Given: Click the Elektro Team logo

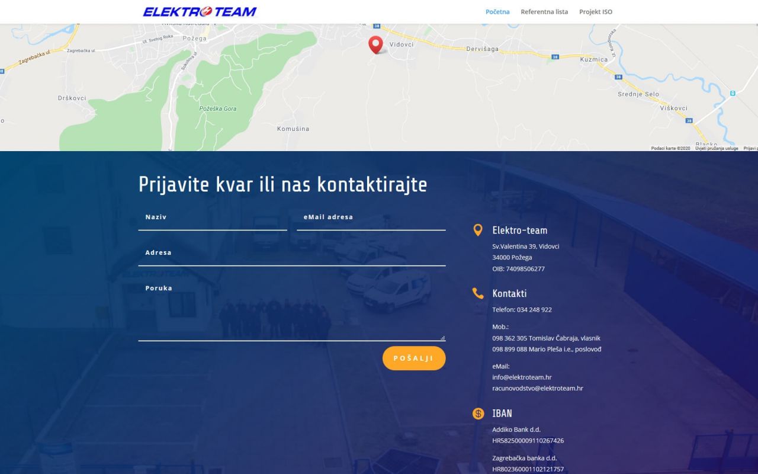Looking at the screenshot, I should click(x=200, y=12).
